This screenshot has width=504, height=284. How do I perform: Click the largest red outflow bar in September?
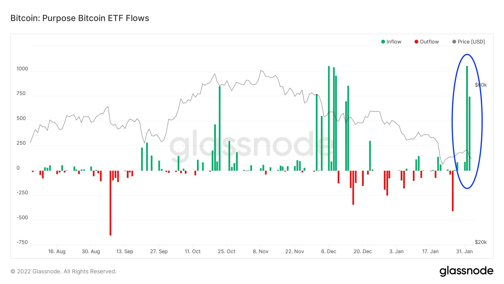tap(110, 203)
